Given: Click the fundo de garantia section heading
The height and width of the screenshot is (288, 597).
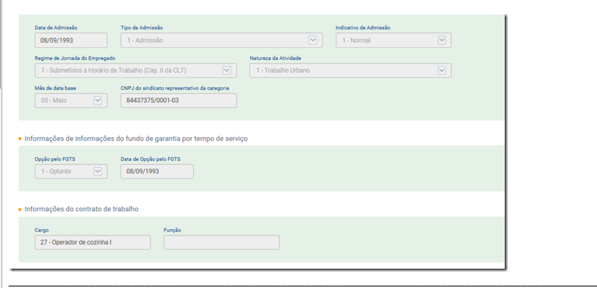Looking at the screenshot, I should click(x=136, y=139).
